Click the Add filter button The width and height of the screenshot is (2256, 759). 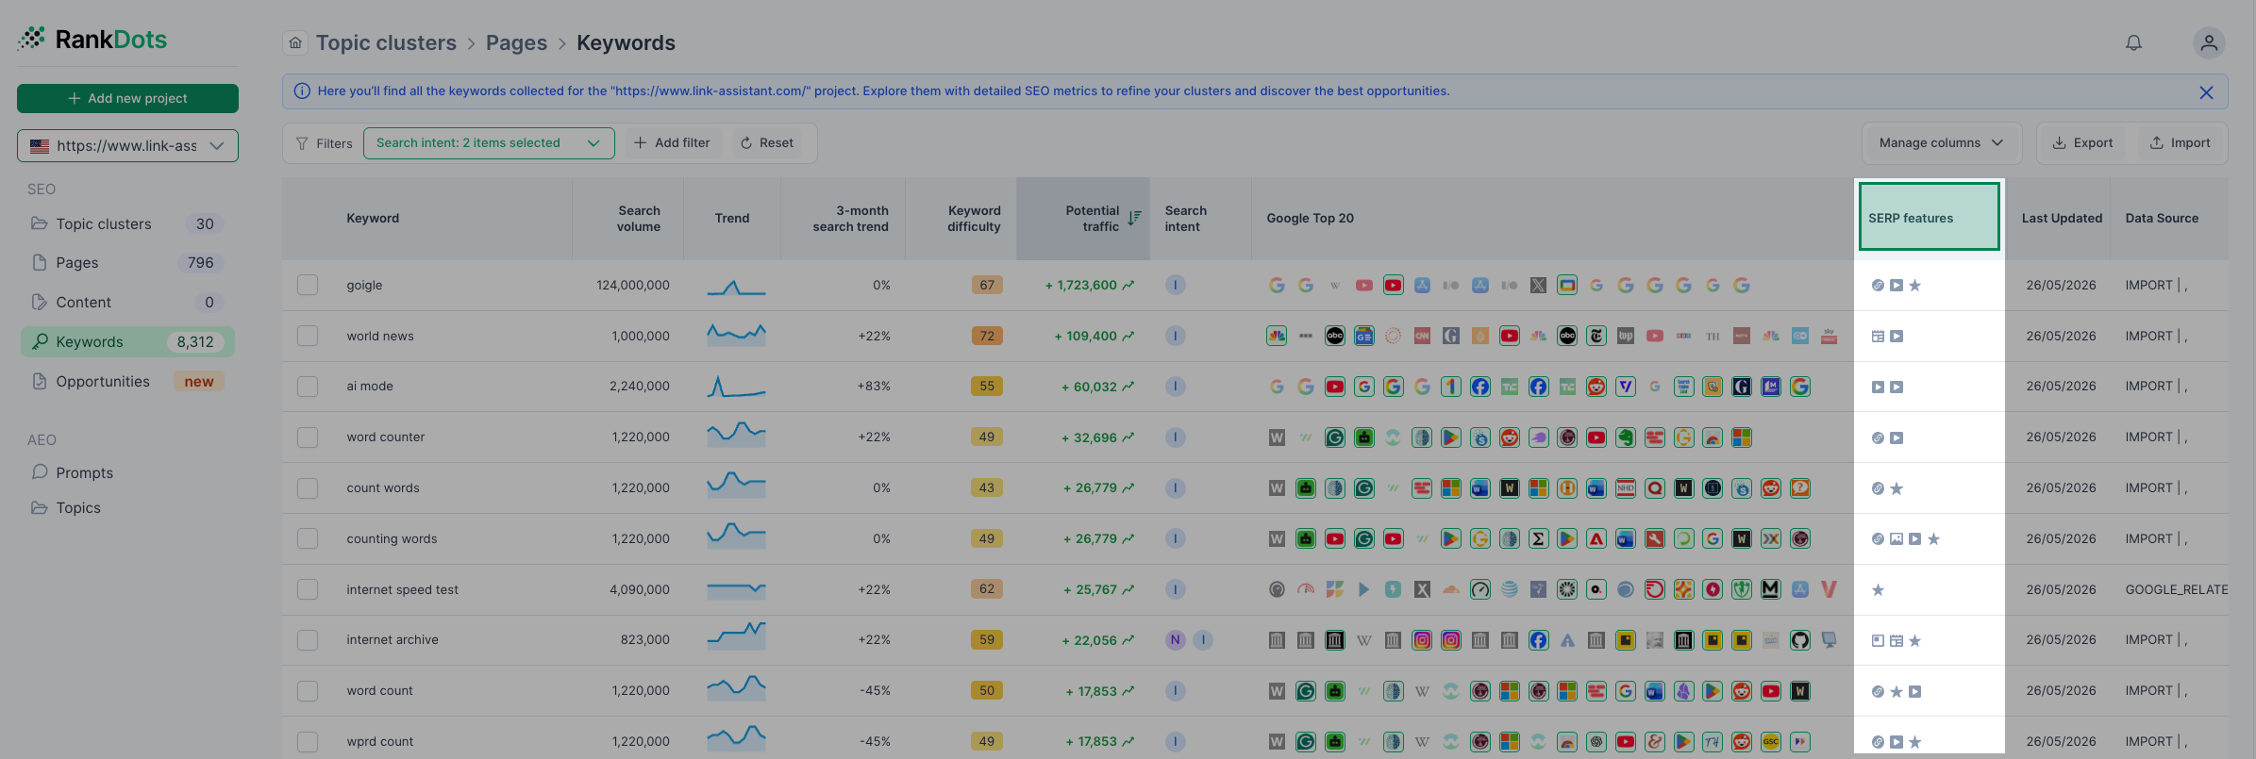[672, 143]
